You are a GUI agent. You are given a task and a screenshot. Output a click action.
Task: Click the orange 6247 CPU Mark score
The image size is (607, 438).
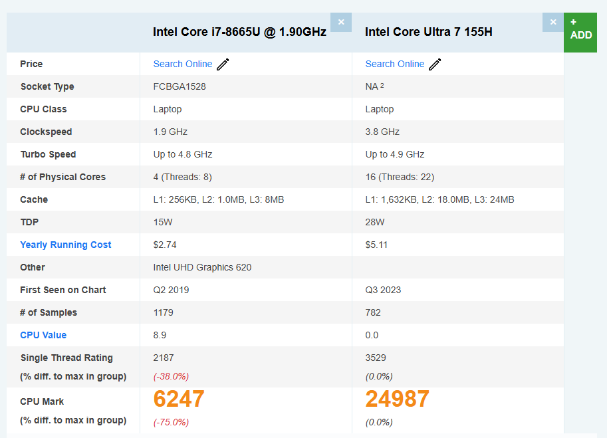click(x=179, y=399)
